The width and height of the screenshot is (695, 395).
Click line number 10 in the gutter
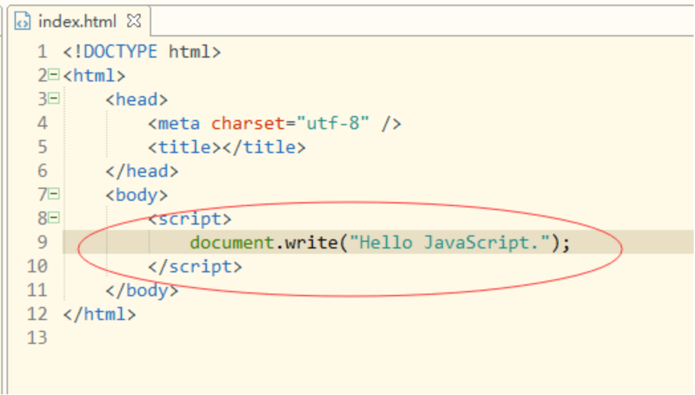click(x=37, y=266)
